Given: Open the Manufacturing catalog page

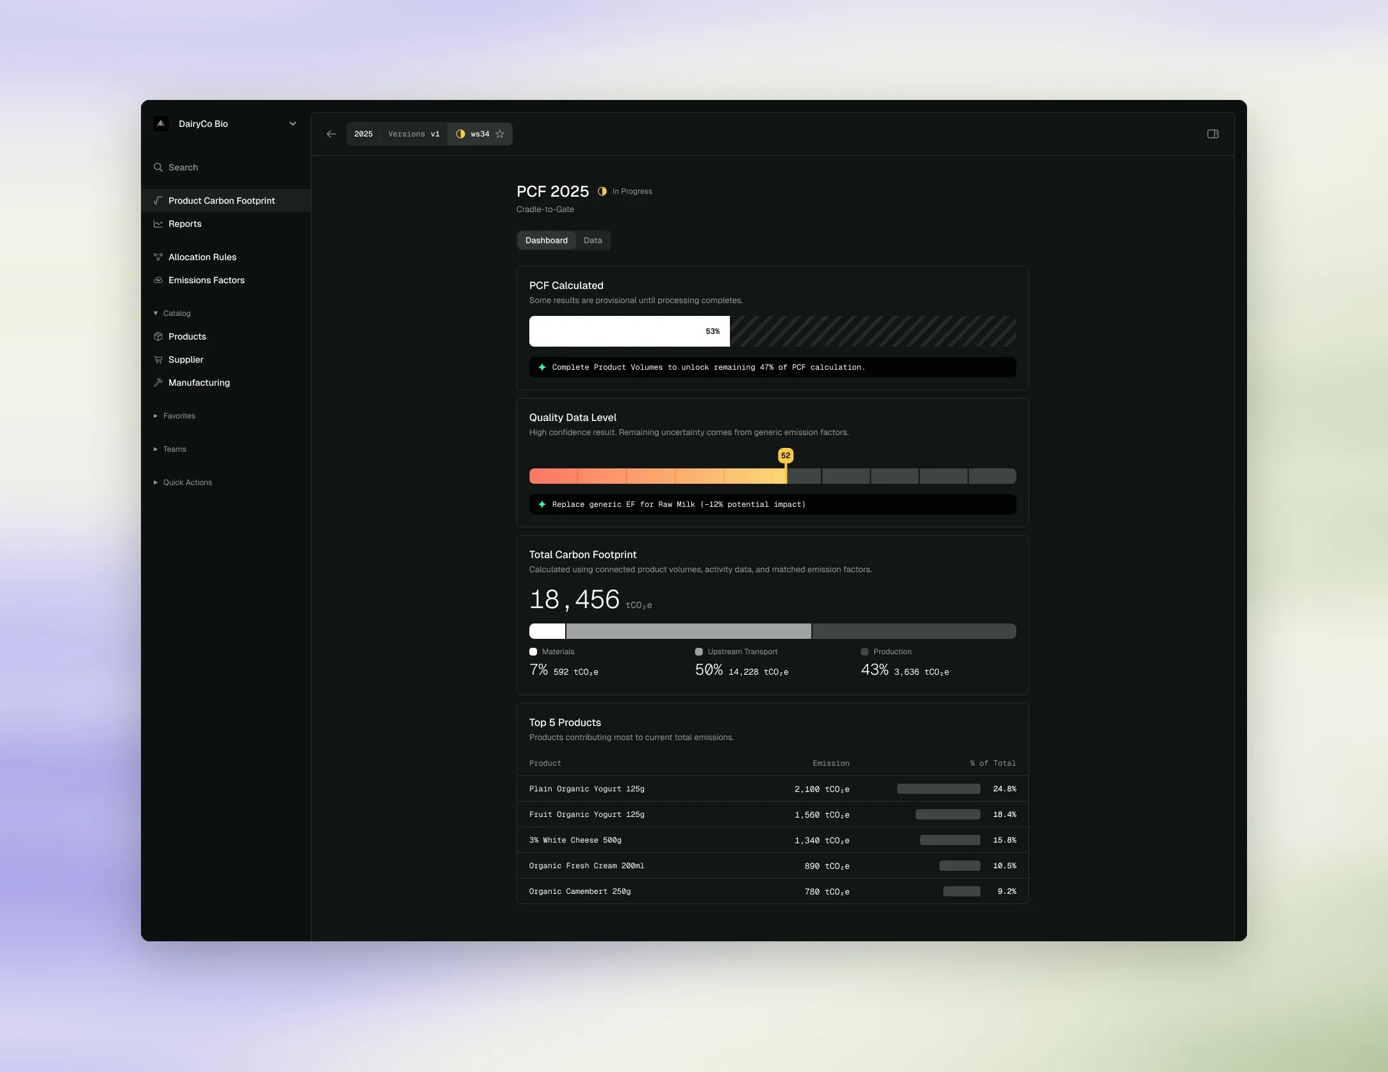Looking at the screenshot, I should point(226,383).
